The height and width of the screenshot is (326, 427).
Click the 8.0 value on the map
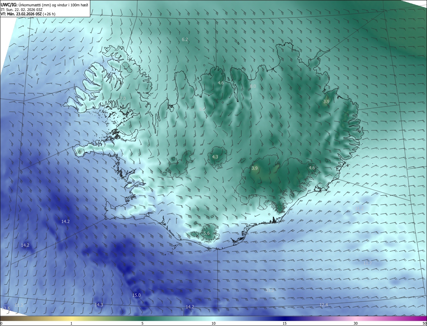coord(253,86)
